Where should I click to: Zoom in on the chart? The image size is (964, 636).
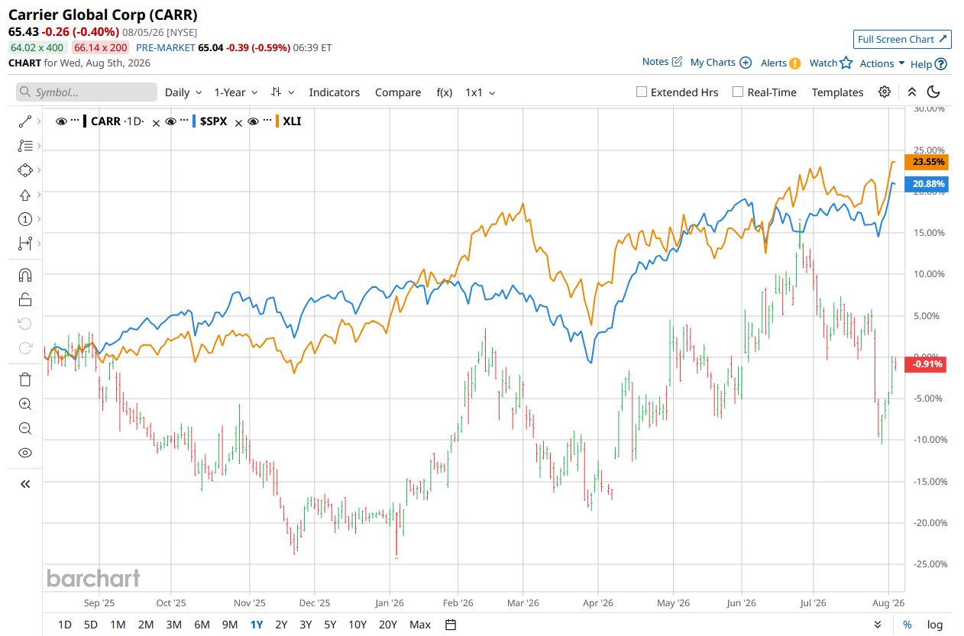(x=24, y=404)
